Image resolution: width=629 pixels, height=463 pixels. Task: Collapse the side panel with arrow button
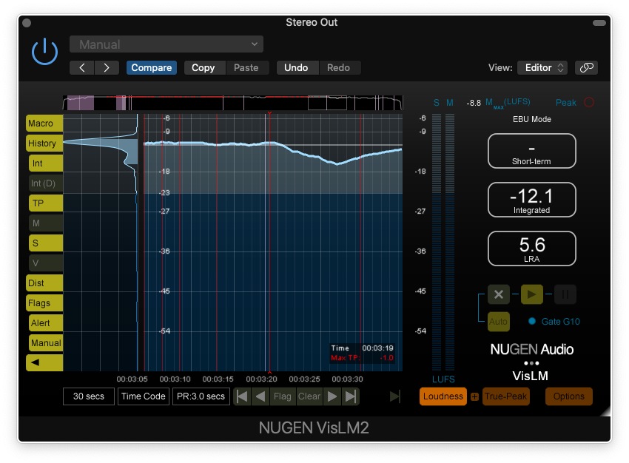(44, 362)
